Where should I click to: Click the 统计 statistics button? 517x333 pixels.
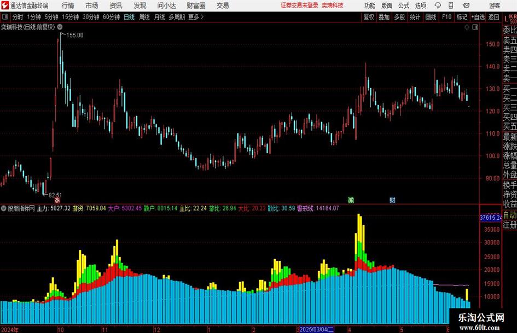click(415, 17)
